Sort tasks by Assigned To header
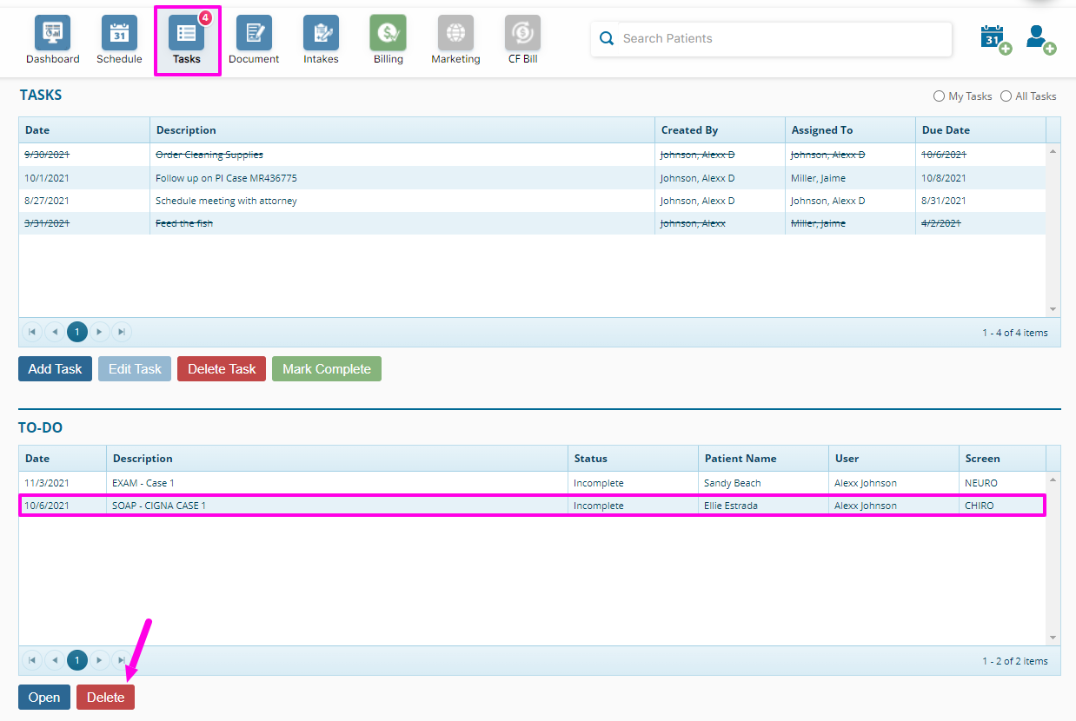Screen dimensions: 1076x721 850,130
